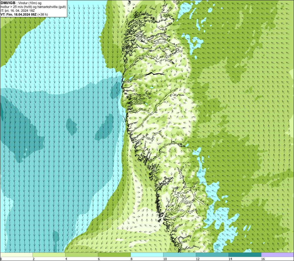Click the 'hviður > 25 m/s' legend line
Image resolution: width=294 pixels, height=261 pixels.
34,7
